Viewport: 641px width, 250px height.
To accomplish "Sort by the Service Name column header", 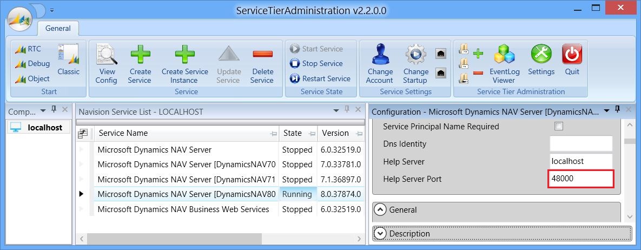I will pos(187,134).
